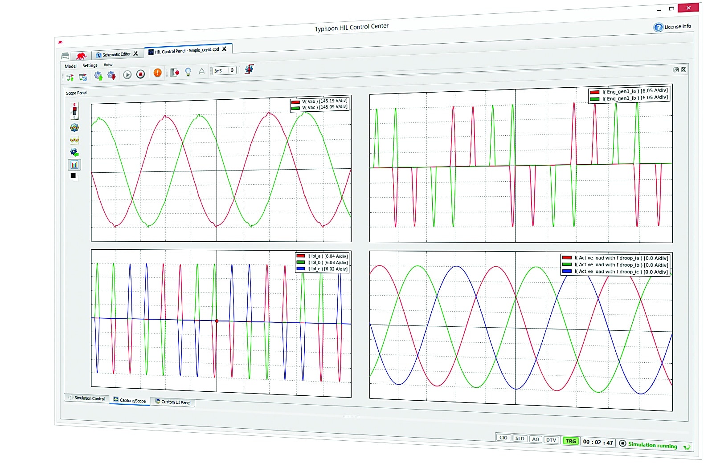This screenshot has width=704, height=463.
Task: Close the Schematic Editor tab
Action: coord(136,53)
